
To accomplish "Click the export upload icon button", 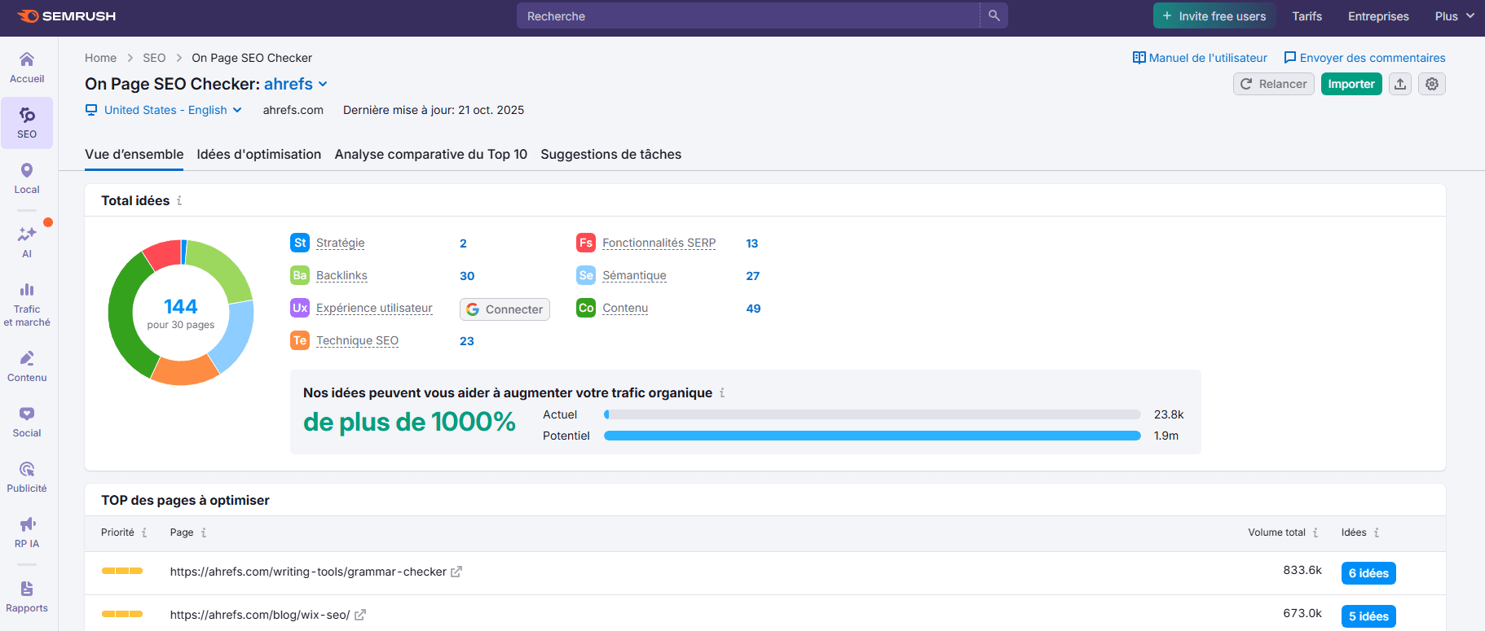I will coord(1400,84).
